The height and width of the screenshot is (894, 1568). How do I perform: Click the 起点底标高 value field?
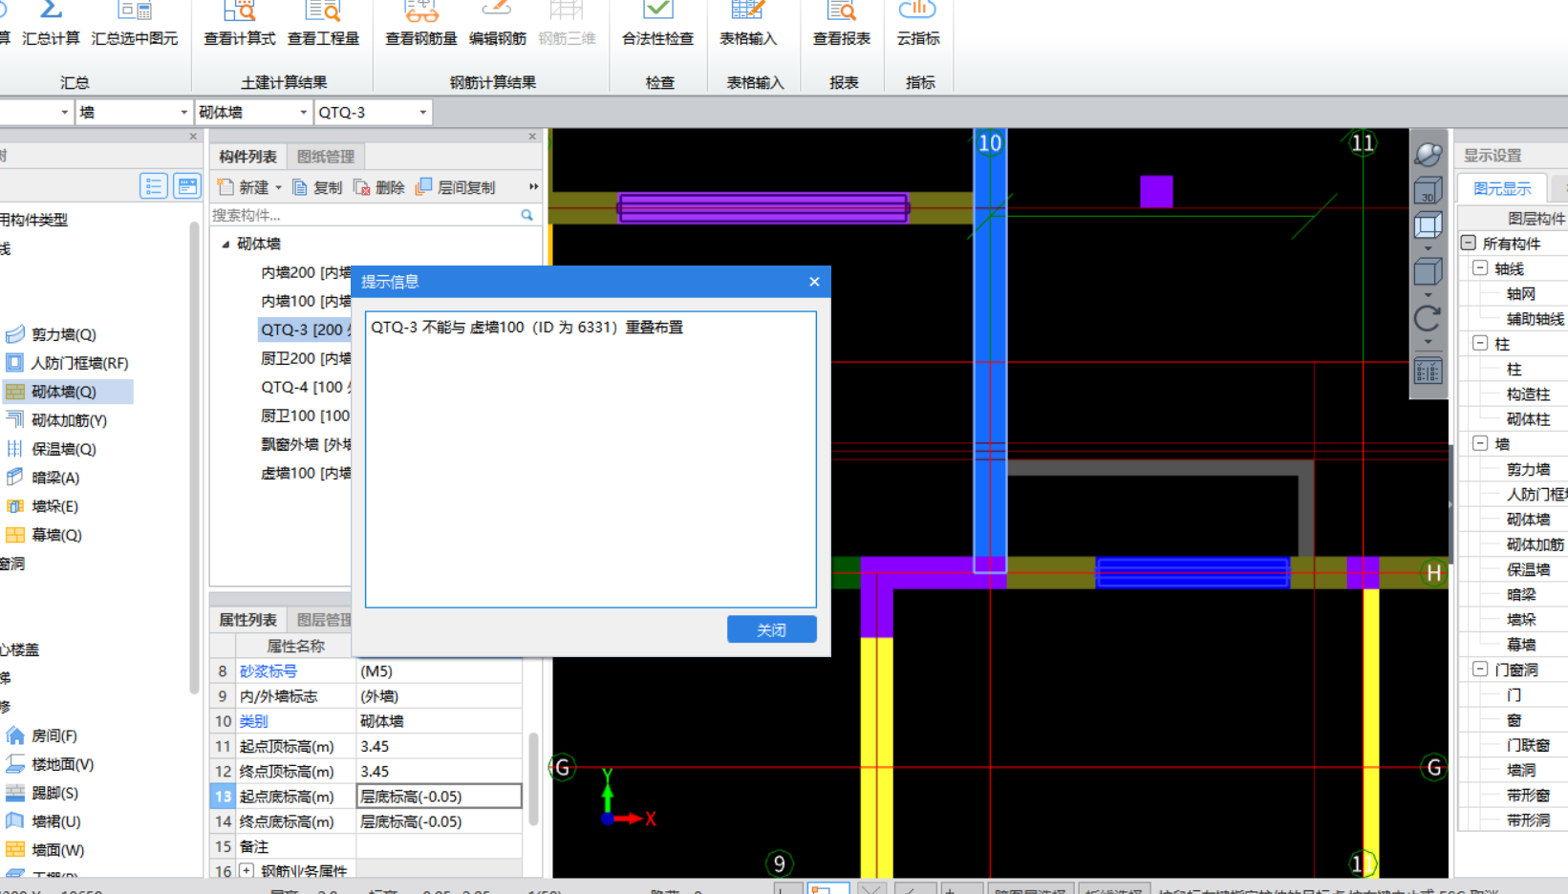(x=440, y=797)
